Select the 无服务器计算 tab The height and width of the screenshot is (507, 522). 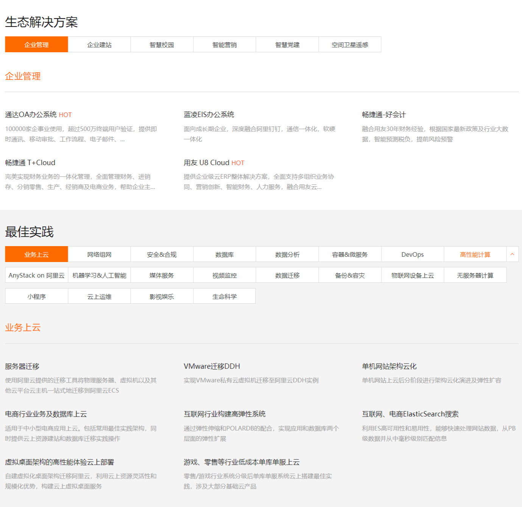475,275
